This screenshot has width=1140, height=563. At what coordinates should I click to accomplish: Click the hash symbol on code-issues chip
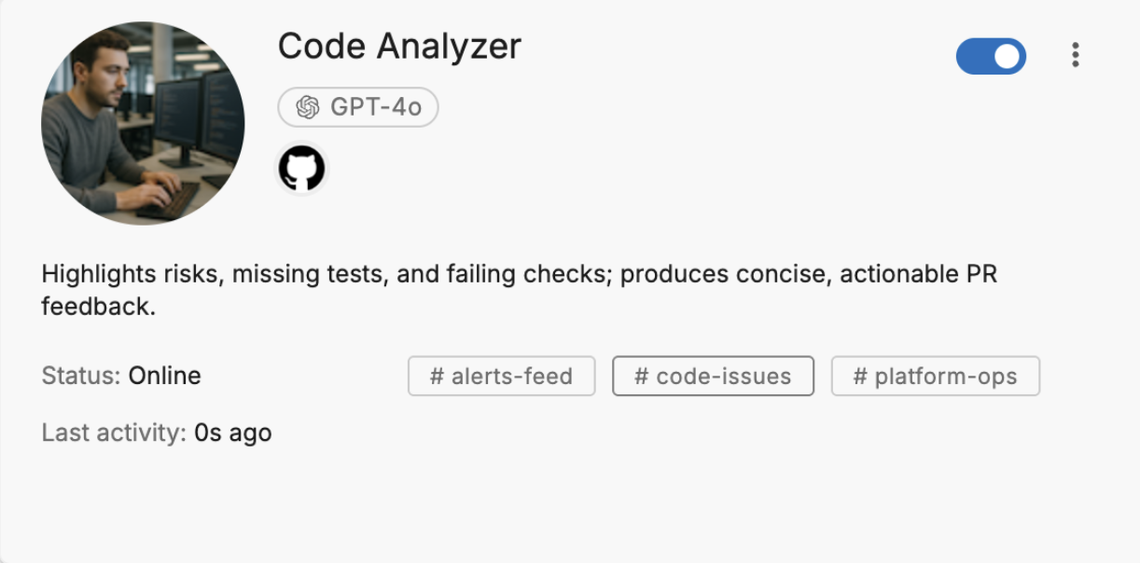pos(641,376)
